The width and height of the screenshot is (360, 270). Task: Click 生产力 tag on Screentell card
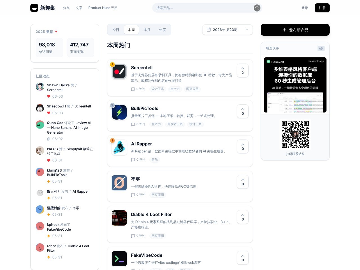tap(175, 89)
